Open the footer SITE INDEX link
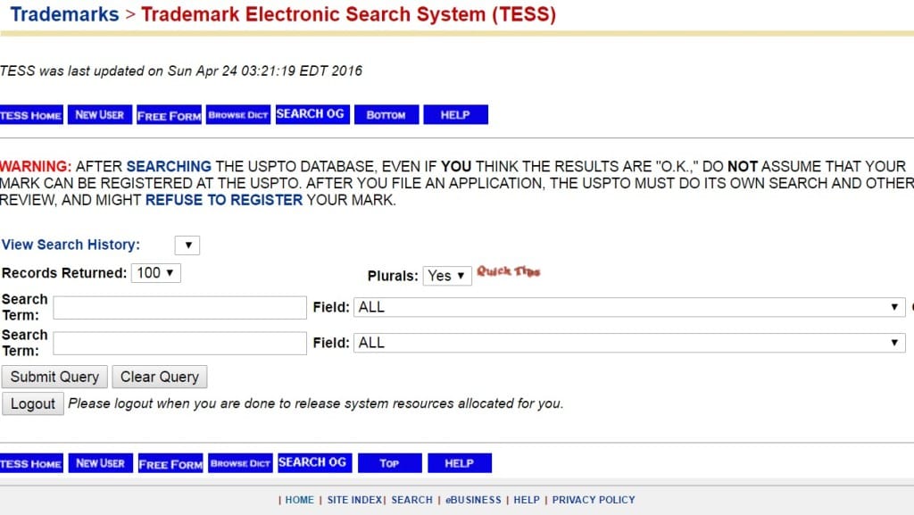This screenshot has height=515, width=914. click(x=354, y=500)
